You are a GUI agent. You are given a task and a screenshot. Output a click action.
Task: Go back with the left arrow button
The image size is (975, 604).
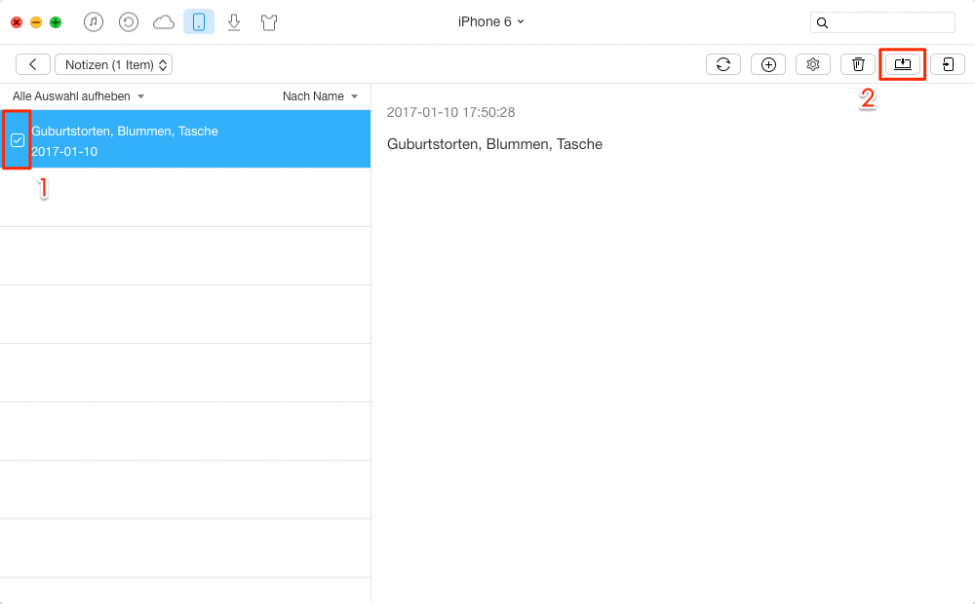(x=33, y=64)
